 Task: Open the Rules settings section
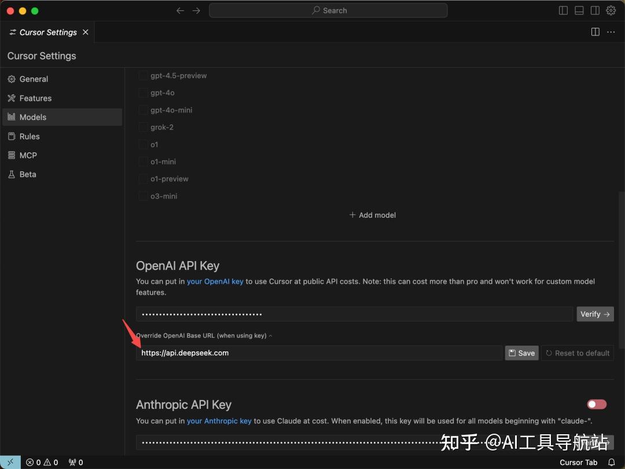[x=62, y=137]
